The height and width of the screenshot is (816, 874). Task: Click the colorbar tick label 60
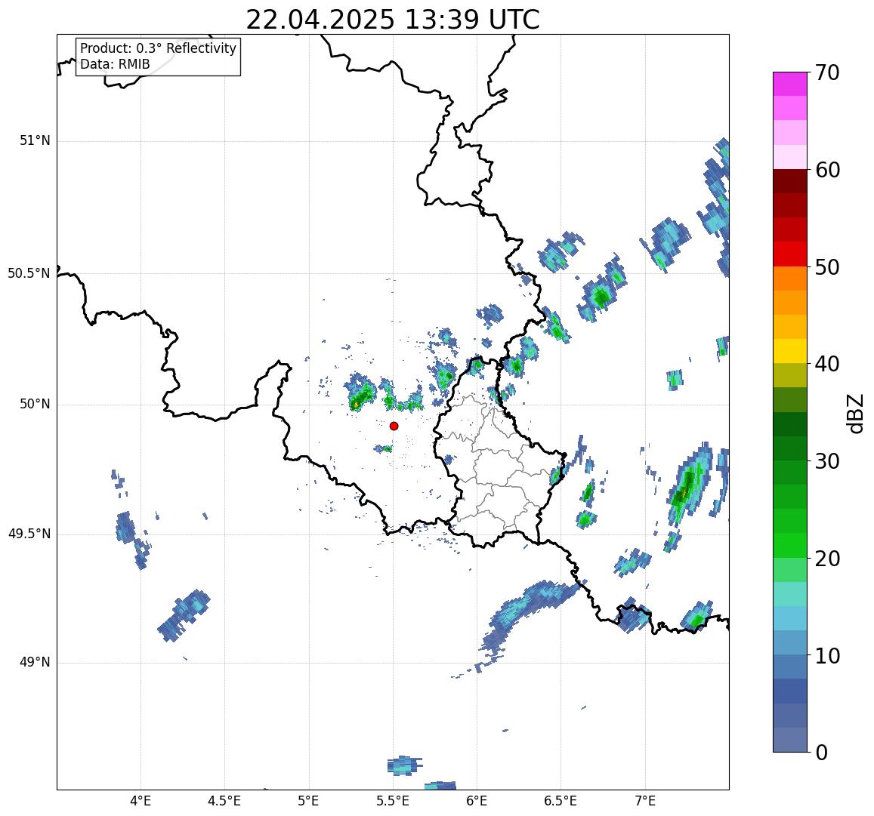pyautogui.click(x=827, y=170)
